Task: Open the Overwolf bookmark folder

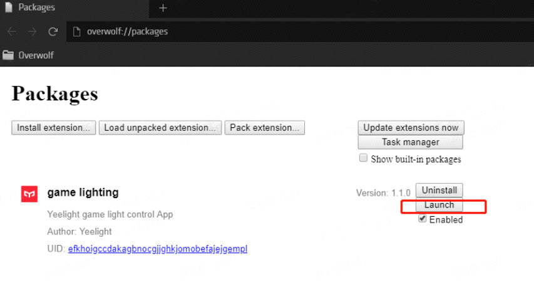Action: point(28,55)
